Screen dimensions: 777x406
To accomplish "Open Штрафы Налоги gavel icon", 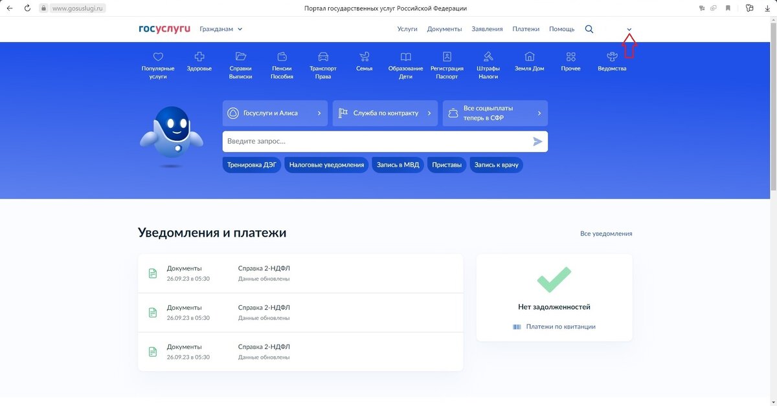I will (488, 57).
